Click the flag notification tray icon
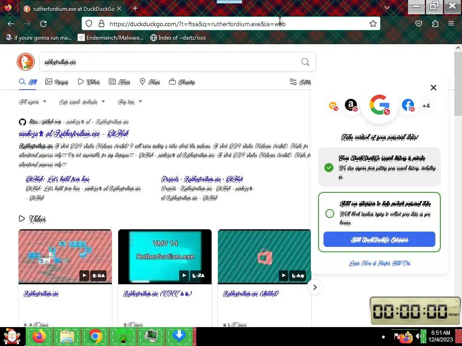462x346 pixels. tap(397, 336)
